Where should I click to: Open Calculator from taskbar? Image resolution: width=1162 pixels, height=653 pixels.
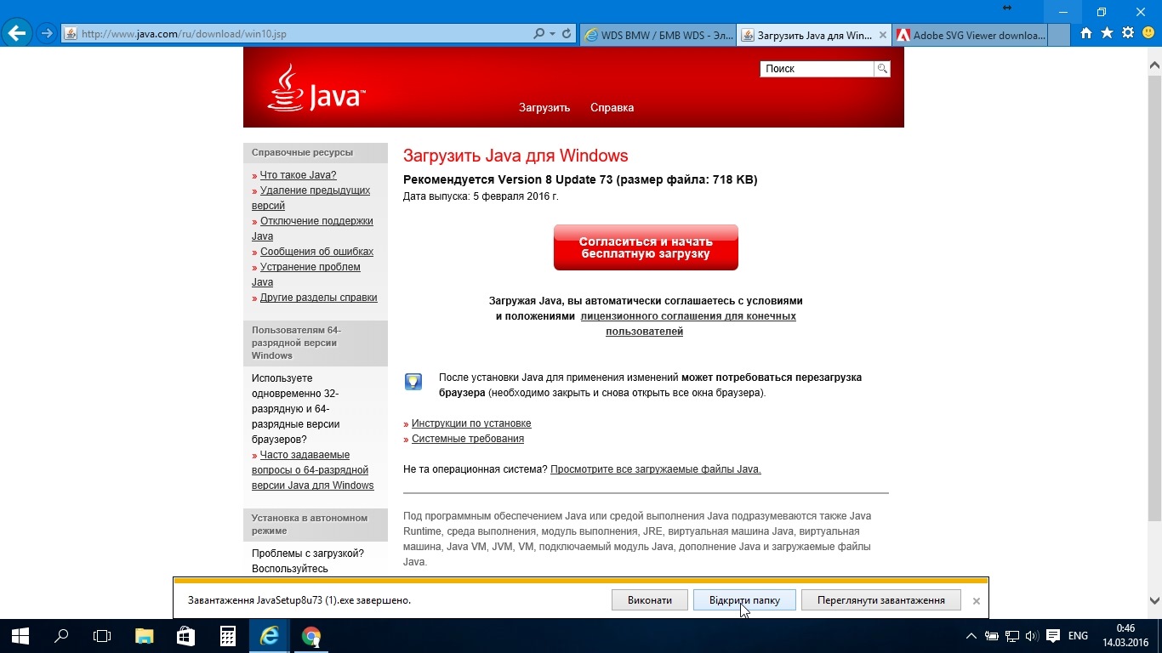click(x=227, y=636)
